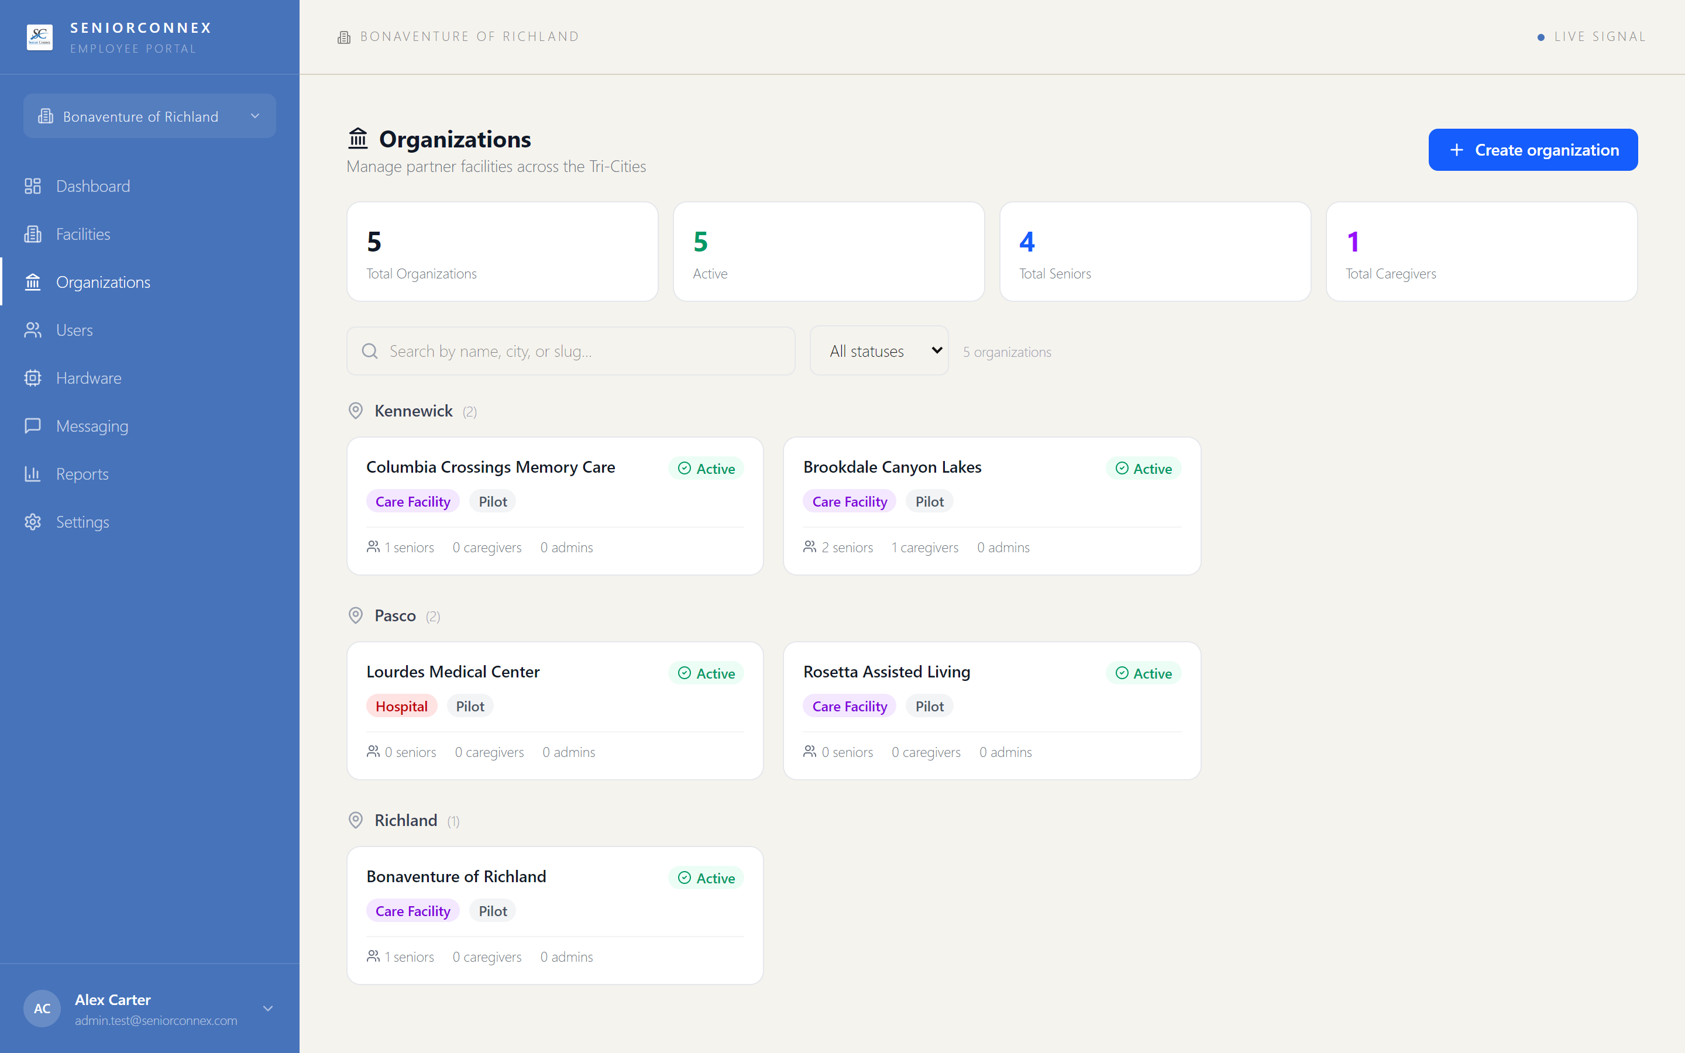This screenshot has width=1685, height=1053.
Task: Click Active badge on Bonaventure of Richland card
Action: [706, 877]
